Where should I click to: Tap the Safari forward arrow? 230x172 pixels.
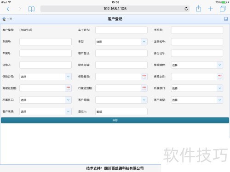tap(20, 9)
